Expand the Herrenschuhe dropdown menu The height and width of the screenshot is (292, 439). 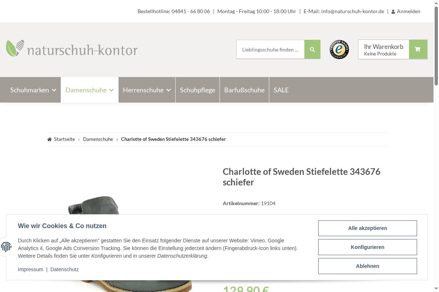pyautogui.click(x=147, y=90)
